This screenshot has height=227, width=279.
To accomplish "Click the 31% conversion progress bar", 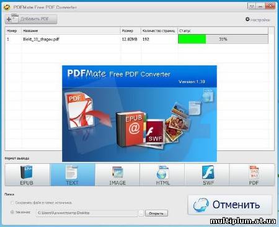I will point(223,39).
